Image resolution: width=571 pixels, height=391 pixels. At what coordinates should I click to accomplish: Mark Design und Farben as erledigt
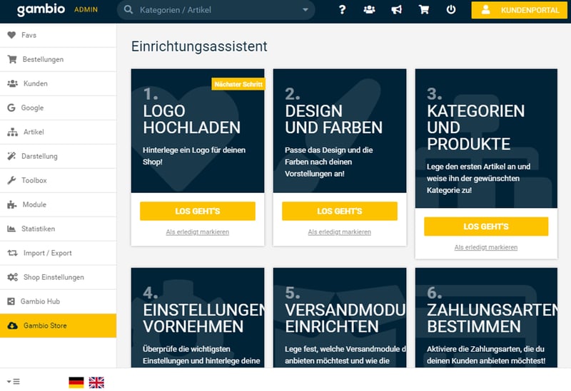pos(340,232)
